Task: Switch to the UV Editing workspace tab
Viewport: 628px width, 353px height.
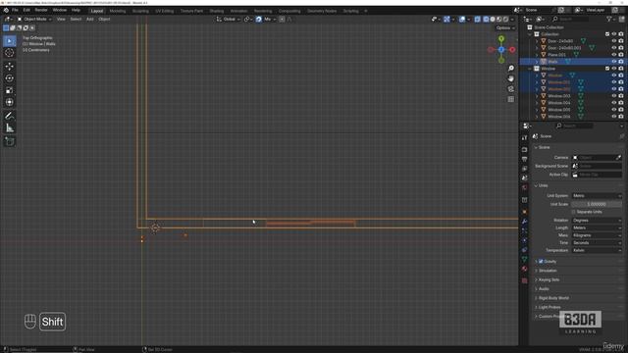Action: click(x=165, y=11)
